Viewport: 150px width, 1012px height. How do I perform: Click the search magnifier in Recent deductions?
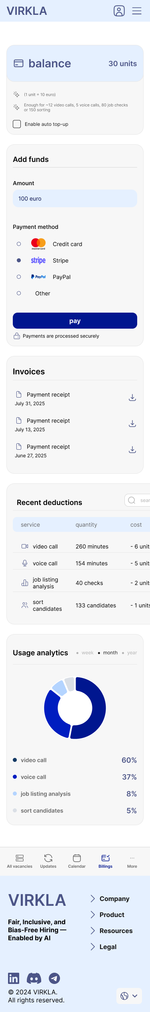point(132,500)
